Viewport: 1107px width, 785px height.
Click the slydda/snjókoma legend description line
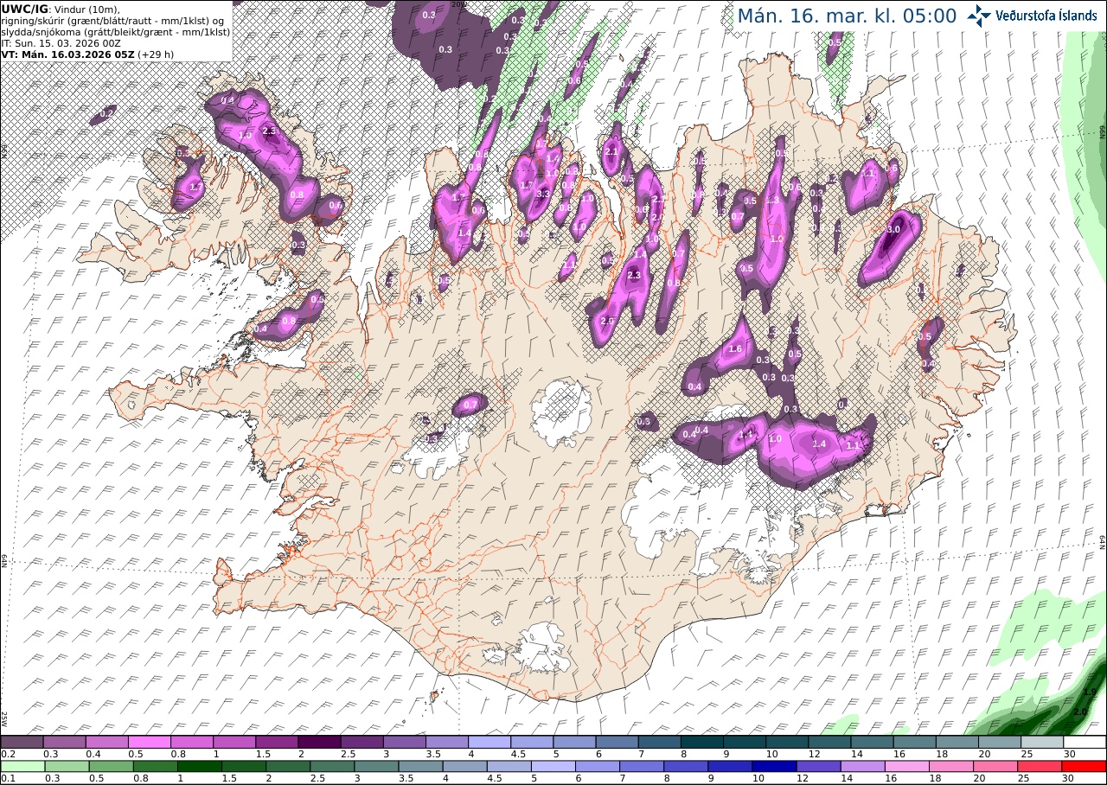coord(115,31)
